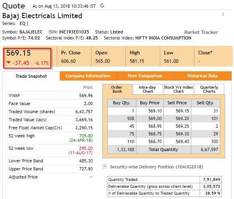Click Upper Price Band value 727.90
The height and width of the screenshot is (199, 234).
click(86, 169)
